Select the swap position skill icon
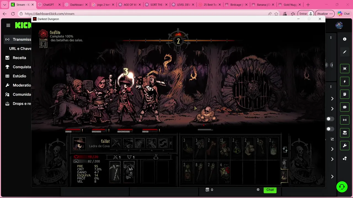Screen dimensions: 353x198 (x=163, y=143)
